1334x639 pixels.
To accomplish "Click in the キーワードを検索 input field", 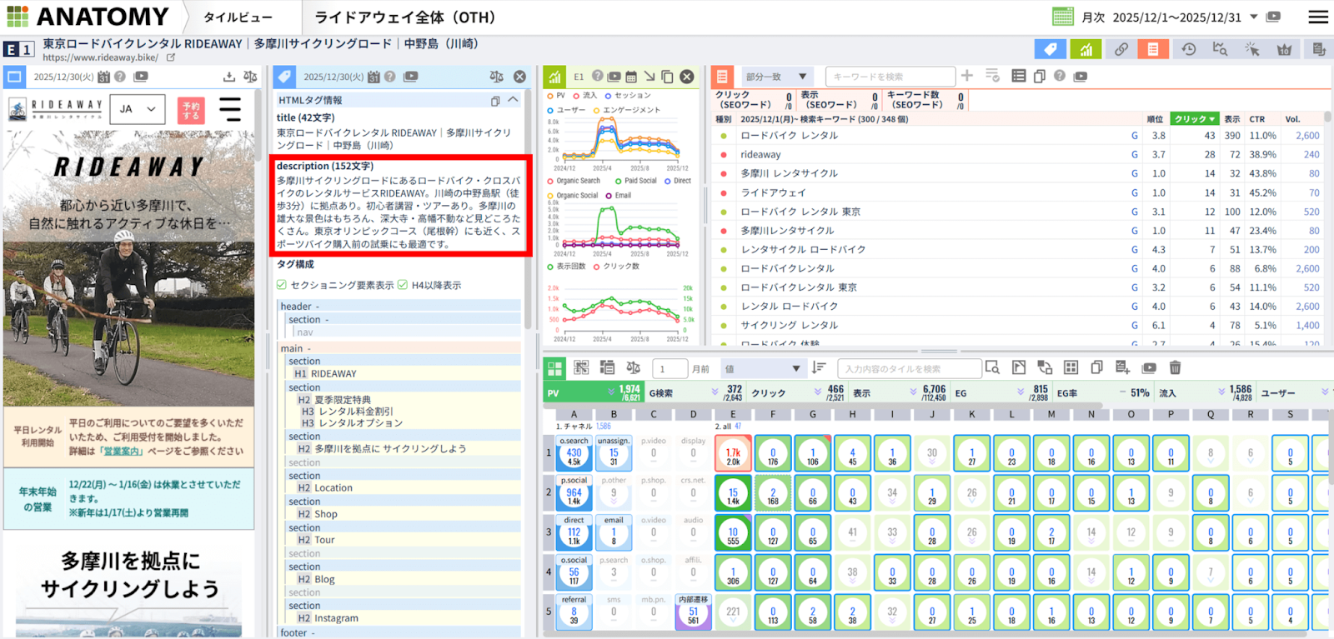I will click(x=890, y=76).
